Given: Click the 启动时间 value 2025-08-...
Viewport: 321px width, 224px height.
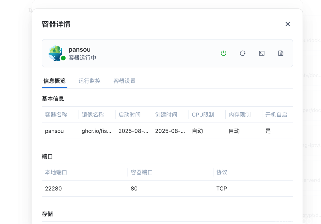Looking at the screenshot, I should [133, 131].
